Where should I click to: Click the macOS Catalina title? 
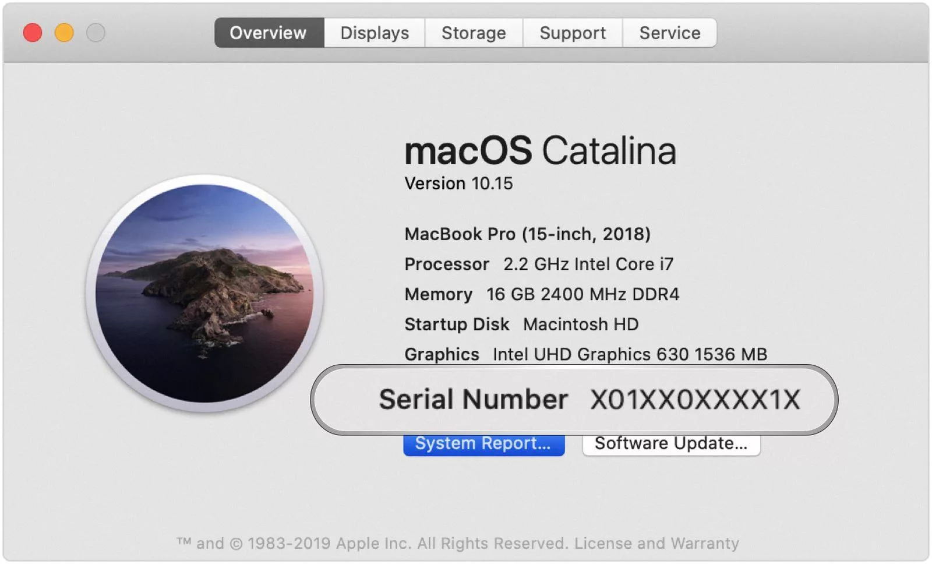pyautogui.click(x=540, y=150)
